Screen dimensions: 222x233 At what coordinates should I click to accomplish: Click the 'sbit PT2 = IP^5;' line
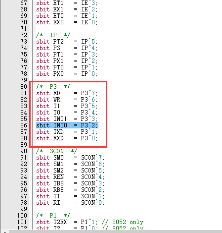pyautogui.click(x=67, y=42)
